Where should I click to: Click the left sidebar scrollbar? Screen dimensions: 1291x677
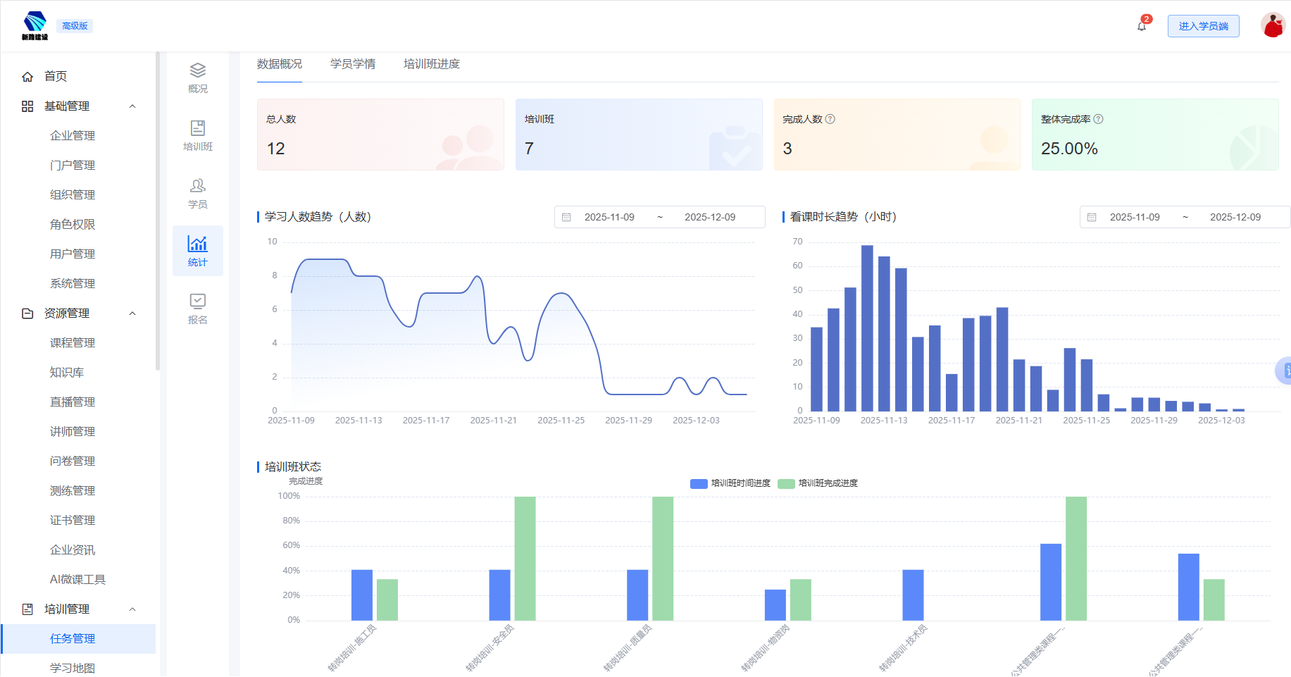pyautogui.click(x=158, y=211)
